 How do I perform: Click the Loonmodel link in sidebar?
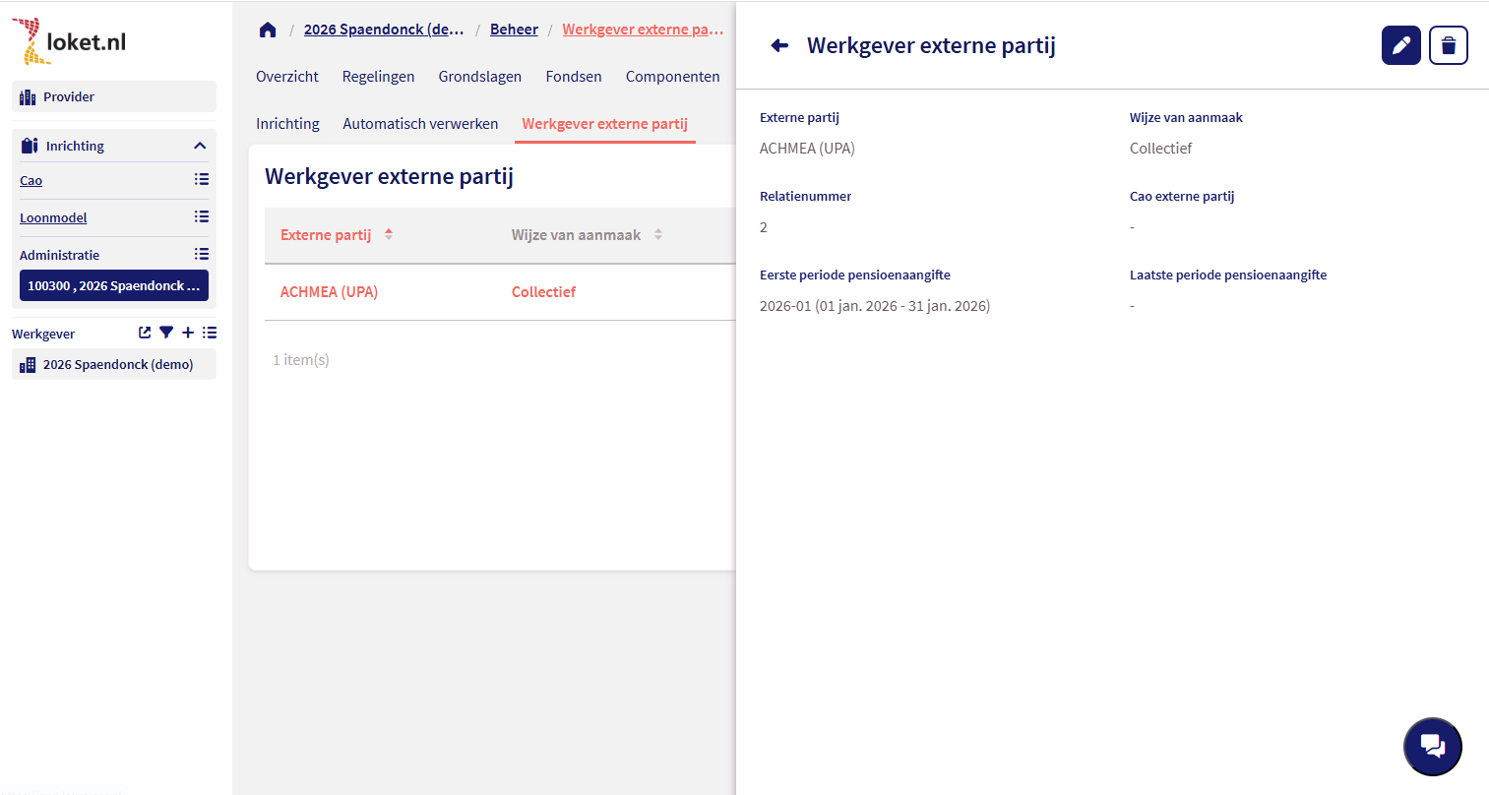coord(53,217)
